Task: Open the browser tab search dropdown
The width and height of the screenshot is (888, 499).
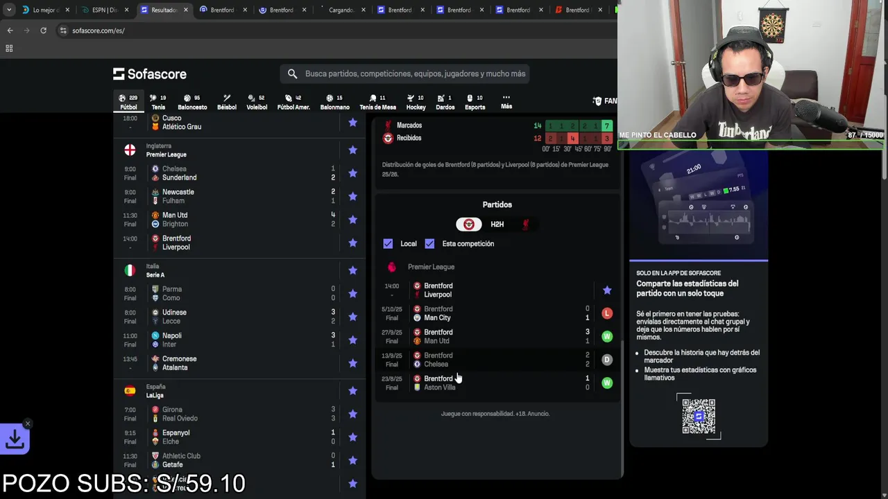Action: click(x=8, y=10)
